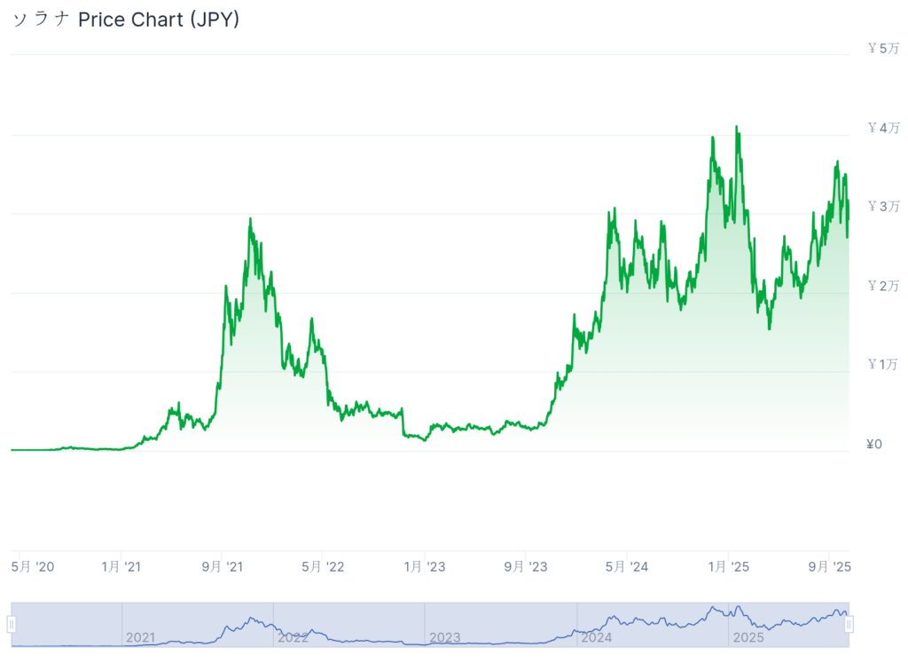Select the 2024 marker in the range navigator
908x663 pixels.
point(596,637)
